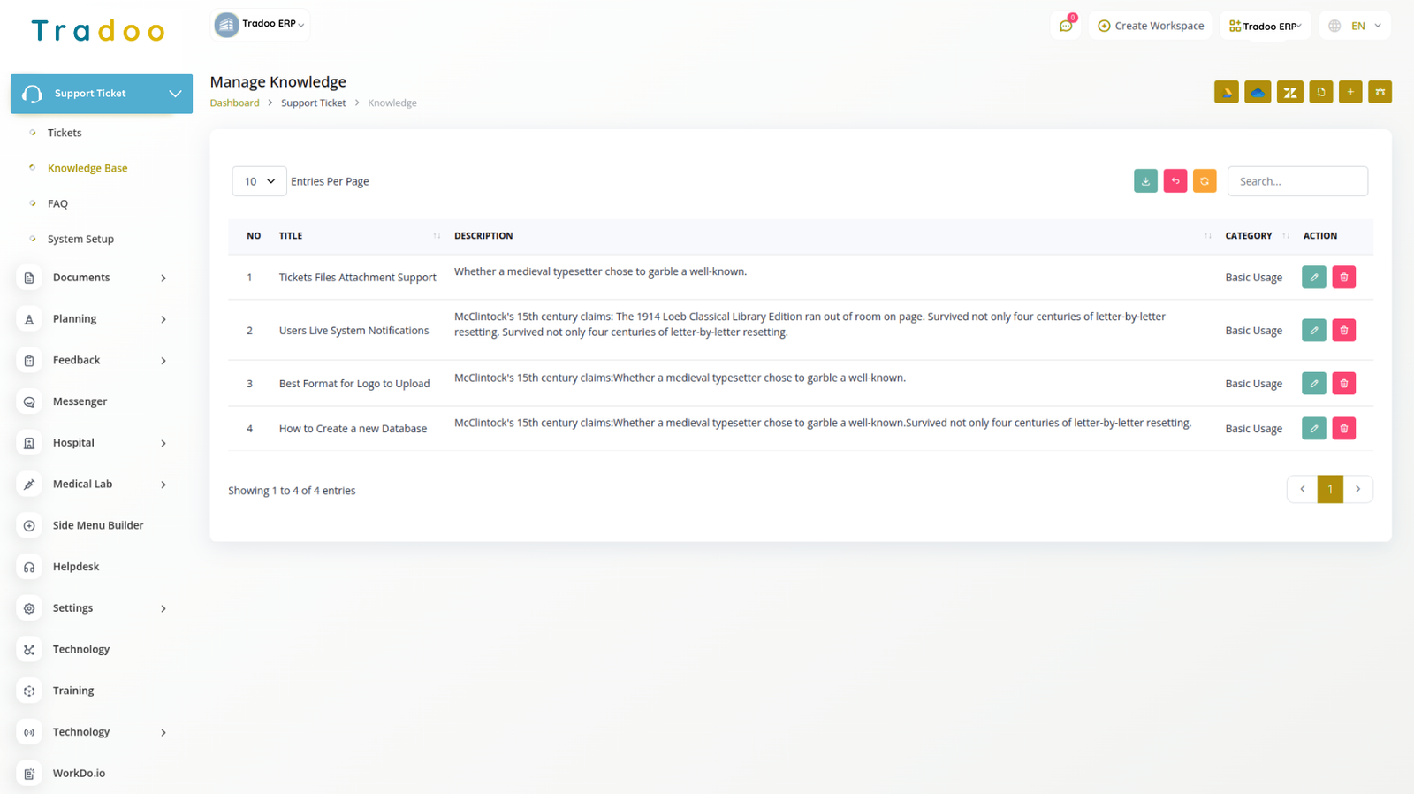Click the Dashboard breadcrumb link

(x=234, y=103)
